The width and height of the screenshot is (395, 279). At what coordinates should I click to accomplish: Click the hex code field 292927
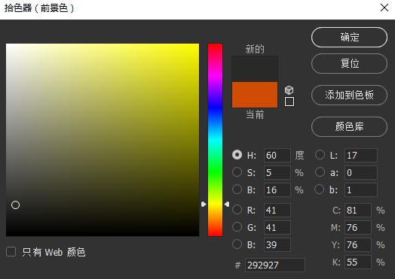pyautogui.click(x=275, y=265)
